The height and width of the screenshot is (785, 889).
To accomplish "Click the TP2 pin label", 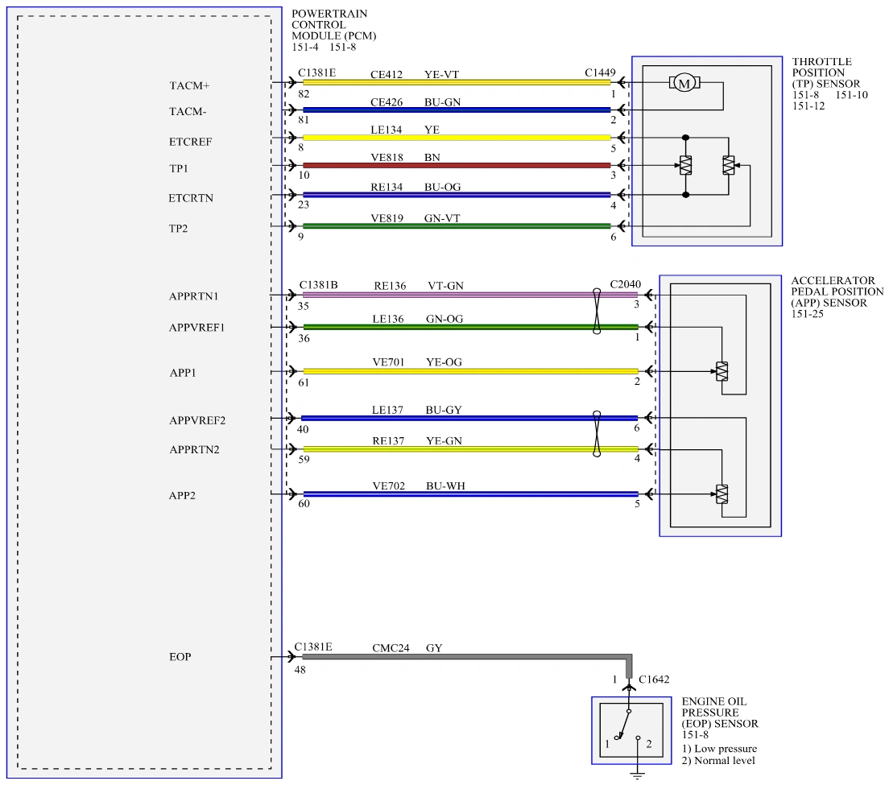I will coord(179,229).
